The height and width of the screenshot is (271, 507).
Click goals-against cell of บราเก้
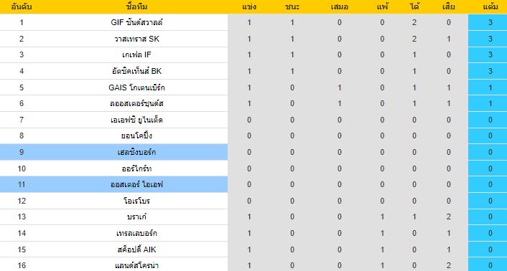pos(449,217)
